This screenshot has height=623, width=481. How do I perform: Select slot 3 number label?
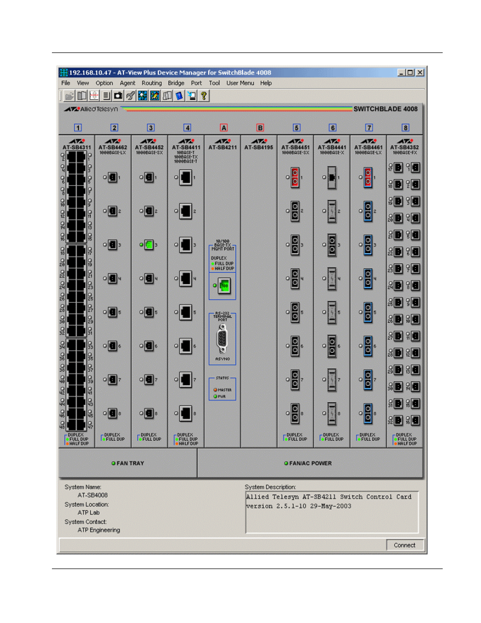click(x=151, y=128)
